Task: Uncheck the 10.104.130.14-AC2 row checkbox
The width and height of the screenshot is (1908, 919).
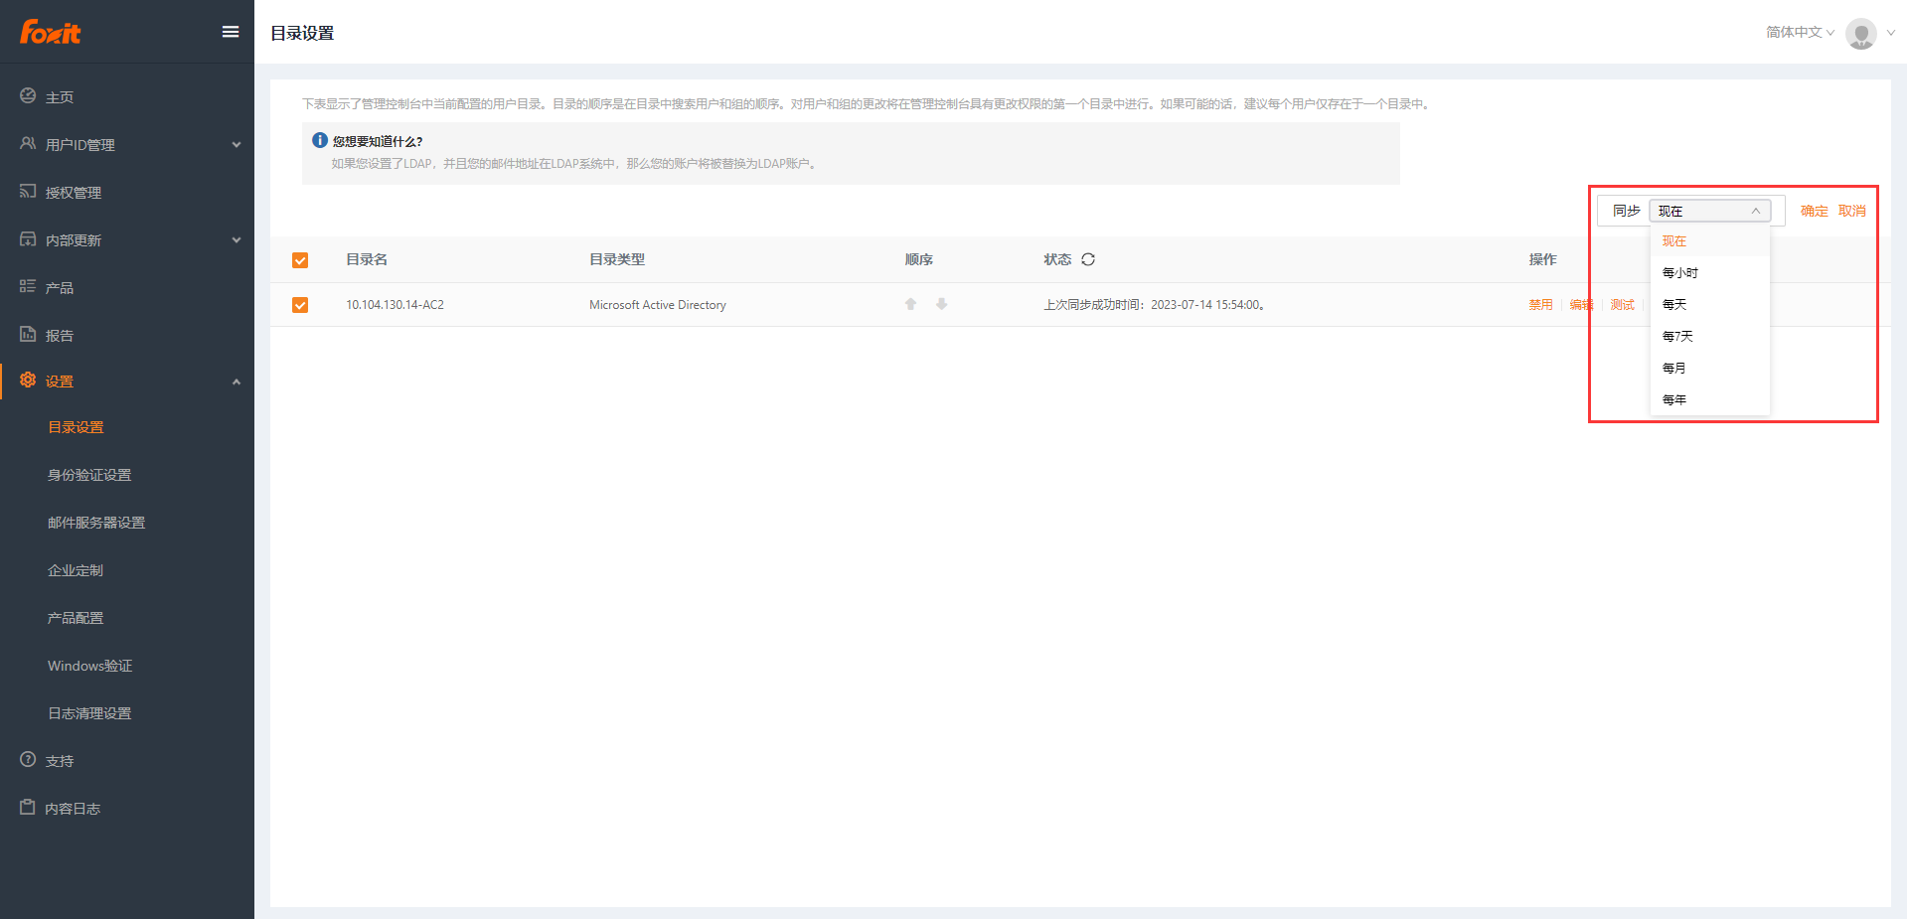Action: click(x=300, y=305)
